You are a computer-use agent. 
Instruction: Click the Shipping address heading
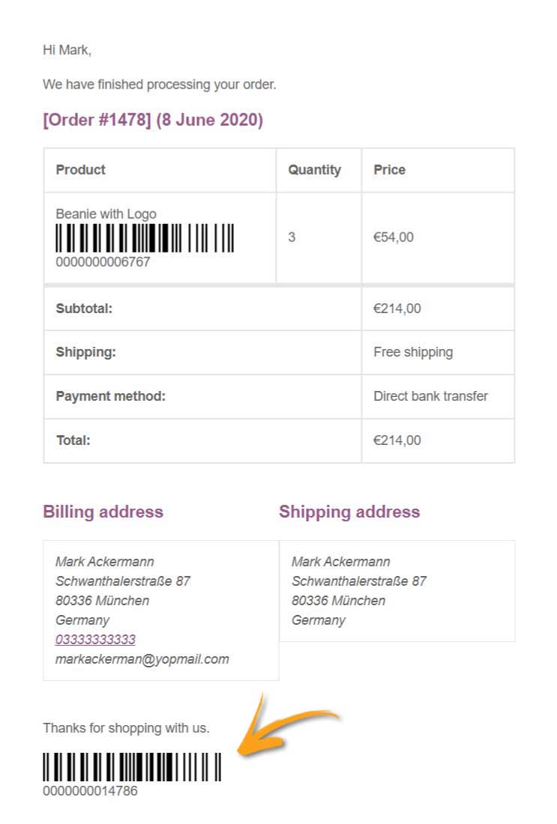[x=349, y=512]
